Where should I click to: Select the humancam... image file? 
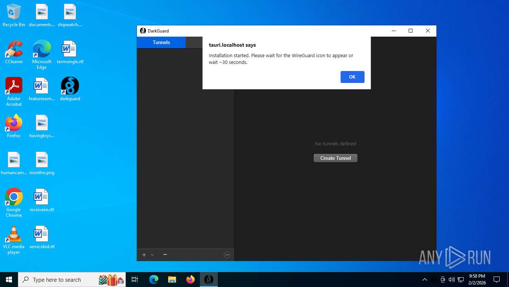[14, 163]
